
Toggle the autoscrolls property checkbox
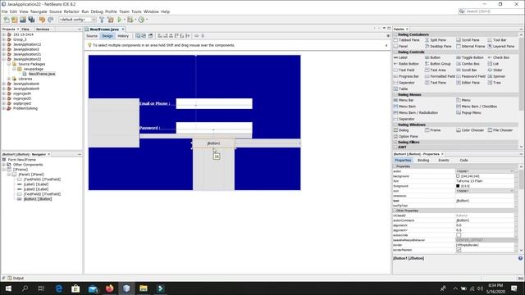[x=459, y=235]
